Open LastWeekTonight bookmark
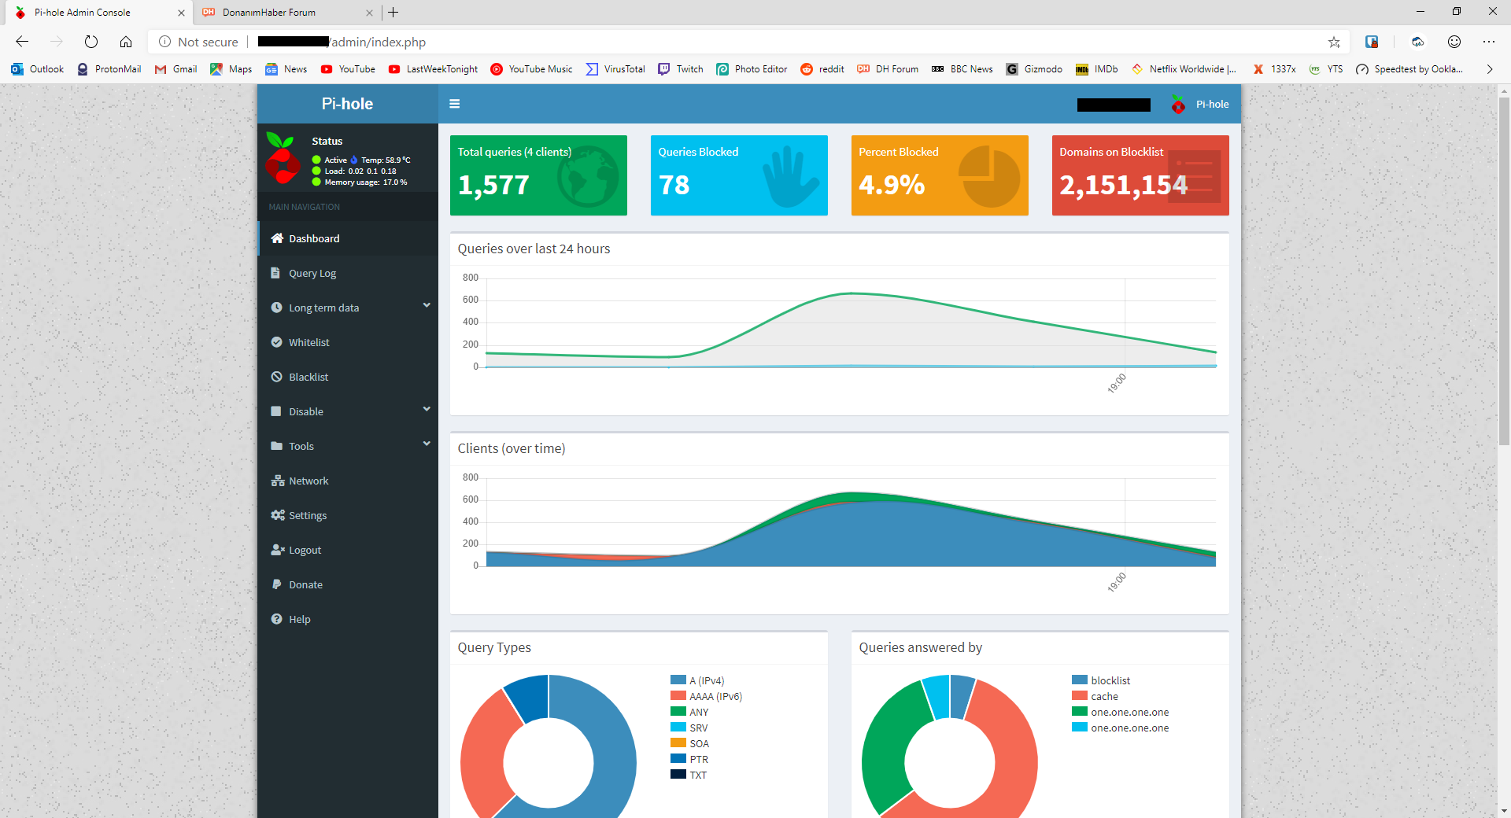 click(x=433, y=69)
